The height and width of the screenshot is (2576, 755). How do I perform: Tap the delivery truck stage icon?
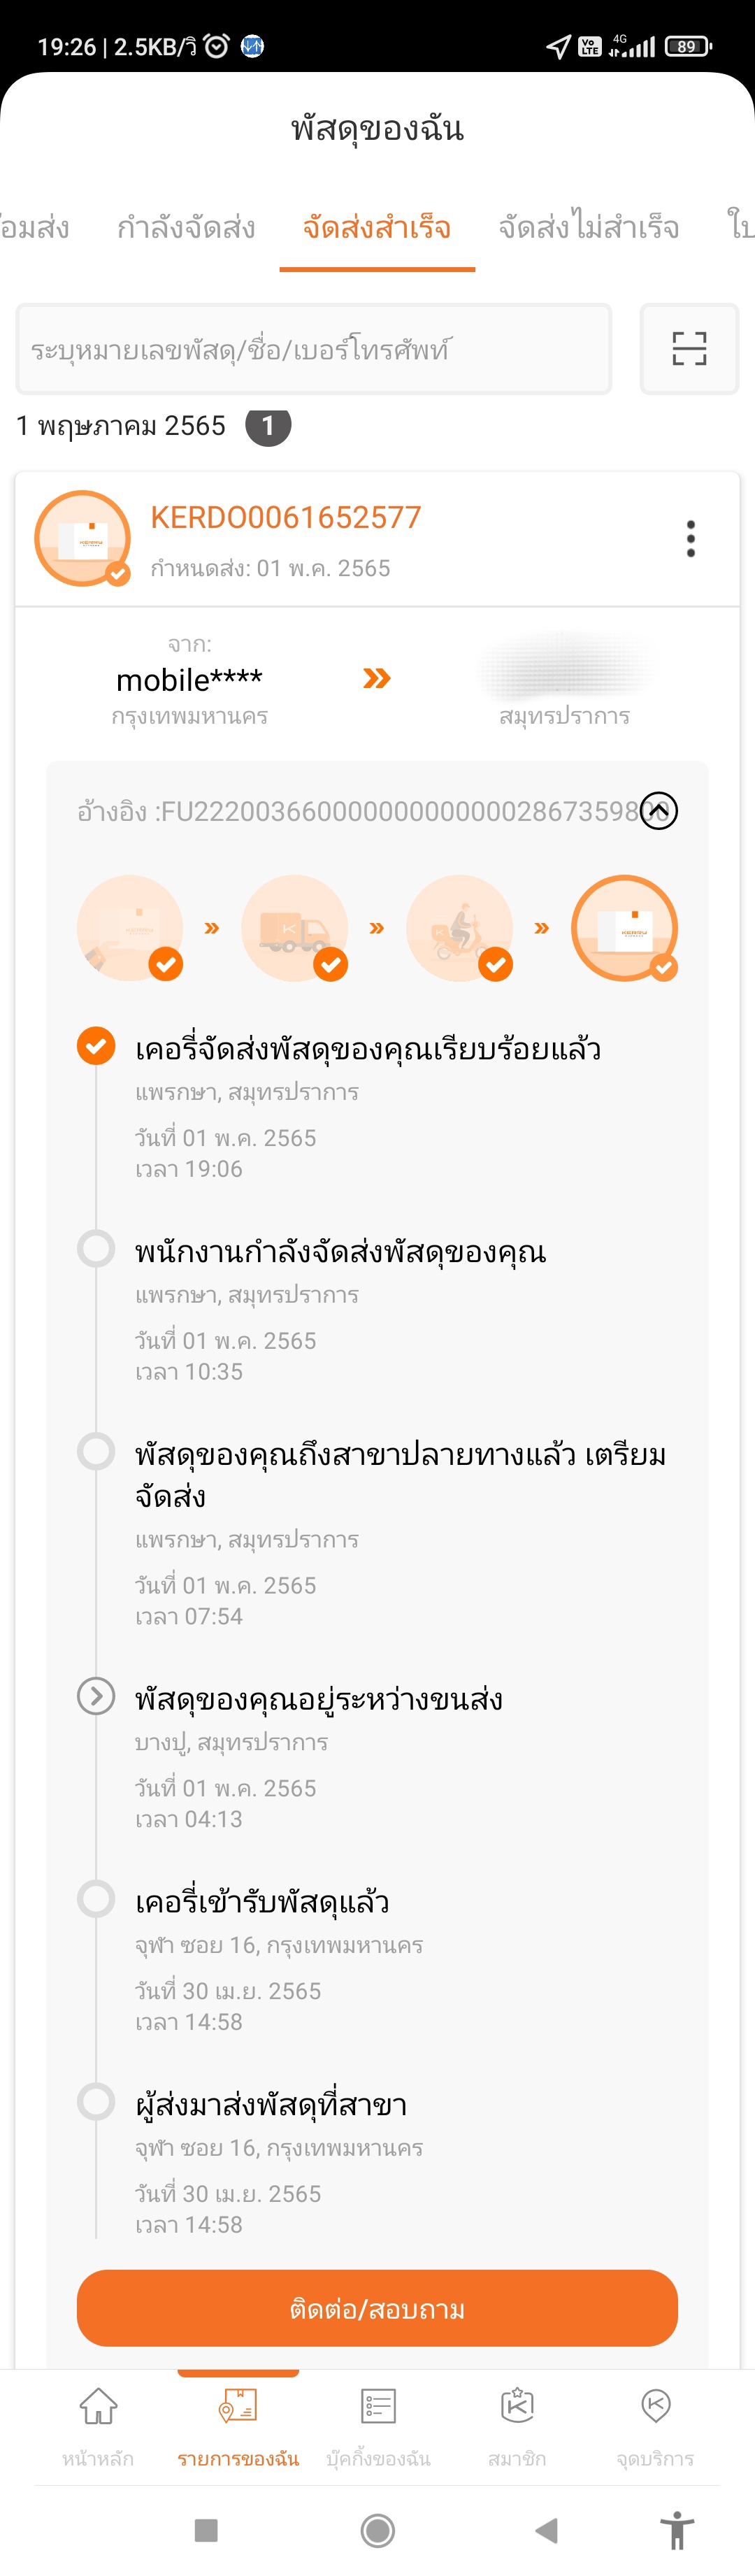pos(295,928)
